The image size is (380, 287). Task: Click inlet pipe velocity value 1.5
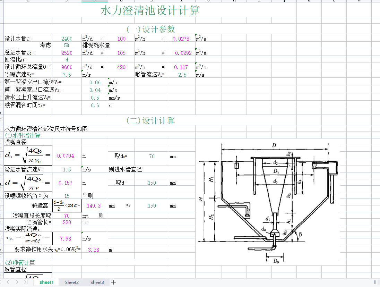coord(67,170)
